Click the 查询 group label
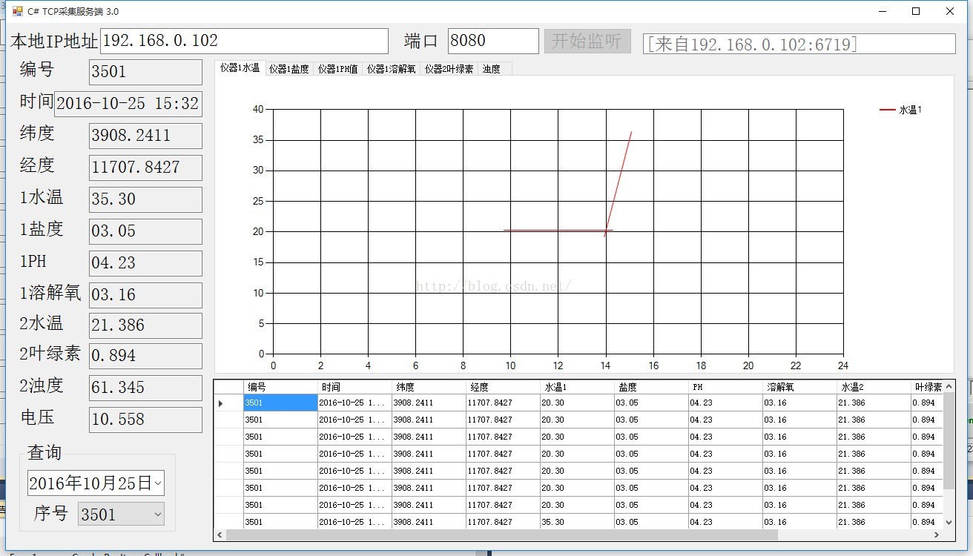 (x=44, y=453)
